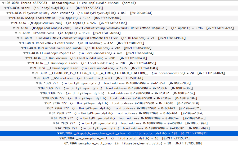
Task: Click the '(in UnityPlayer.dylib) + 845' text
Action: coord(102,13)
